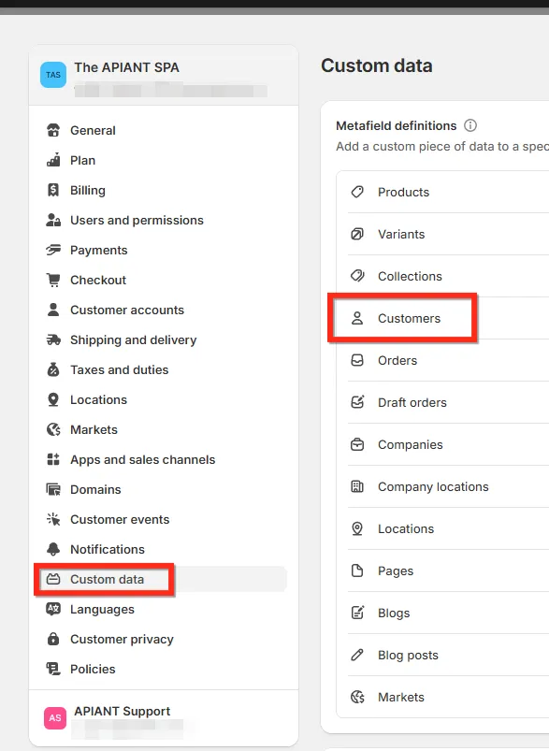Click the Products tag icon
This screenshot has height=751, width=549.
[357, 192]
